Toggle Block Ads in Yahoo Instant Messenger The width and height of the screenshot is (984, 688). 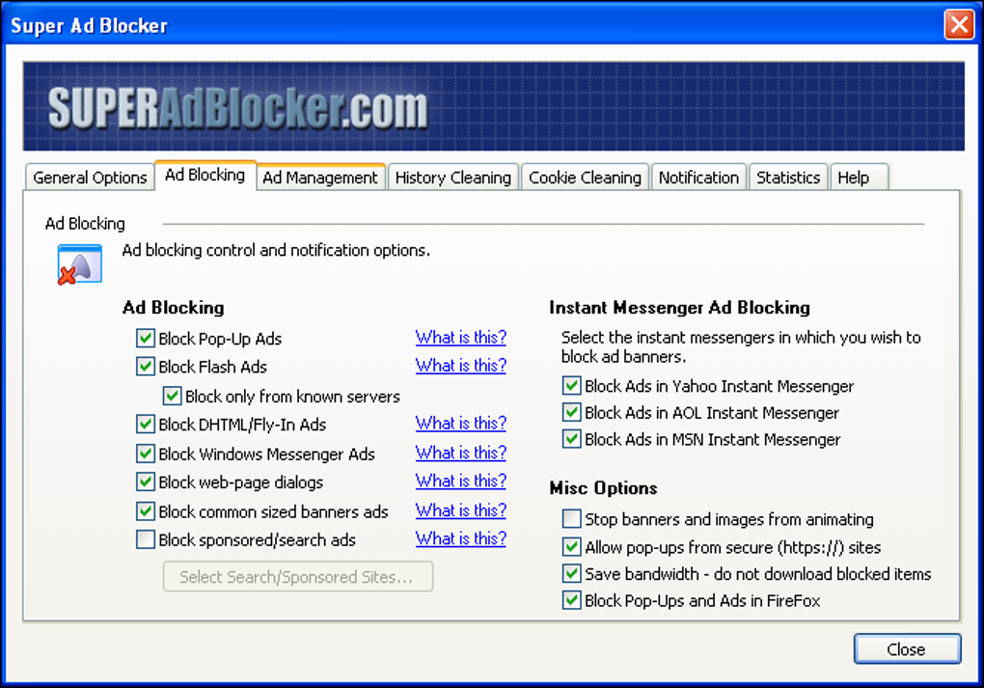click(x=571, y=385)
